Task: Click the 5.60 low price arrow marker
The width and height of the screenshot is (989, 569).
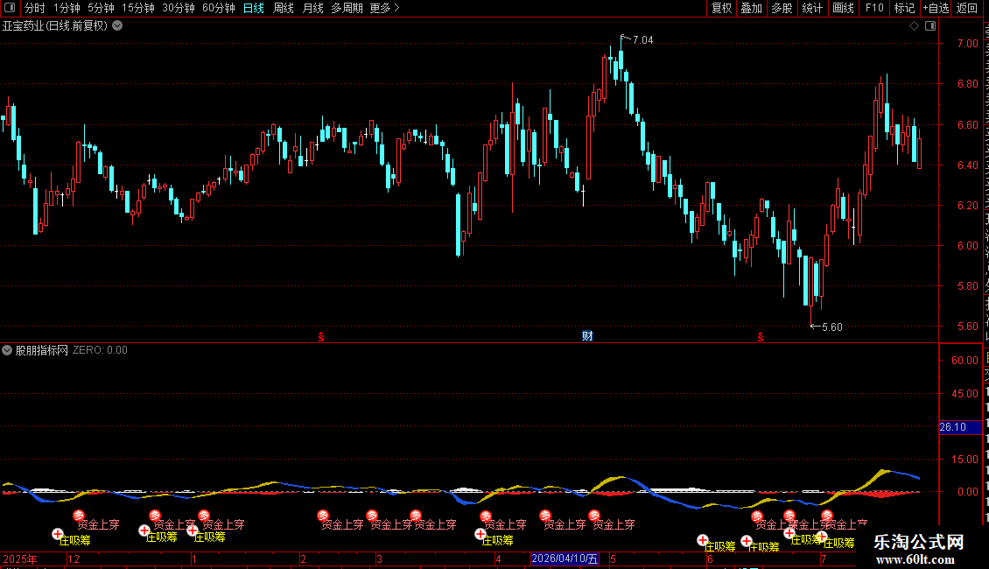Action: pos(826,327)
